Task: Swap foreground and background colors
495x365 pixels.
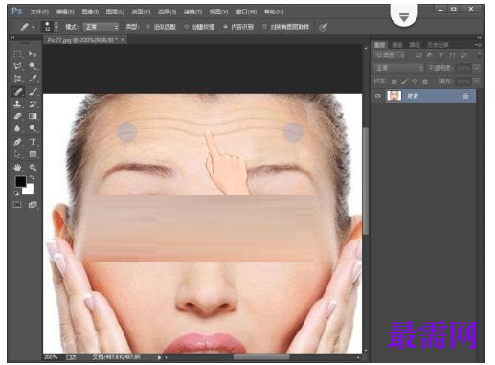Action: click(x=32, y=177)
